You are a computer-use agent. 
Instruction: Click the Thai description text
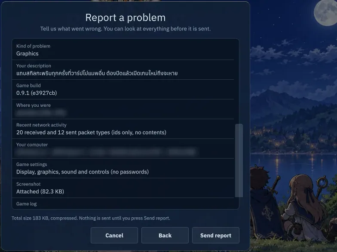pos(97,73)
